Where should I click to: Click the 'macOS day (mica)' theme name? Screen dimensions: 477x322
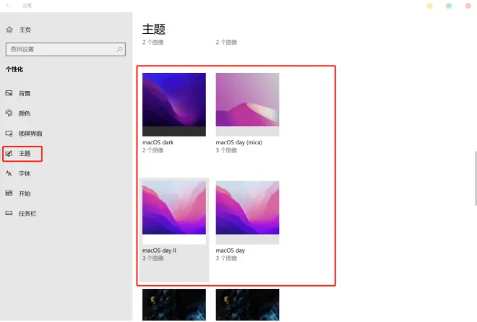point(239,142)
